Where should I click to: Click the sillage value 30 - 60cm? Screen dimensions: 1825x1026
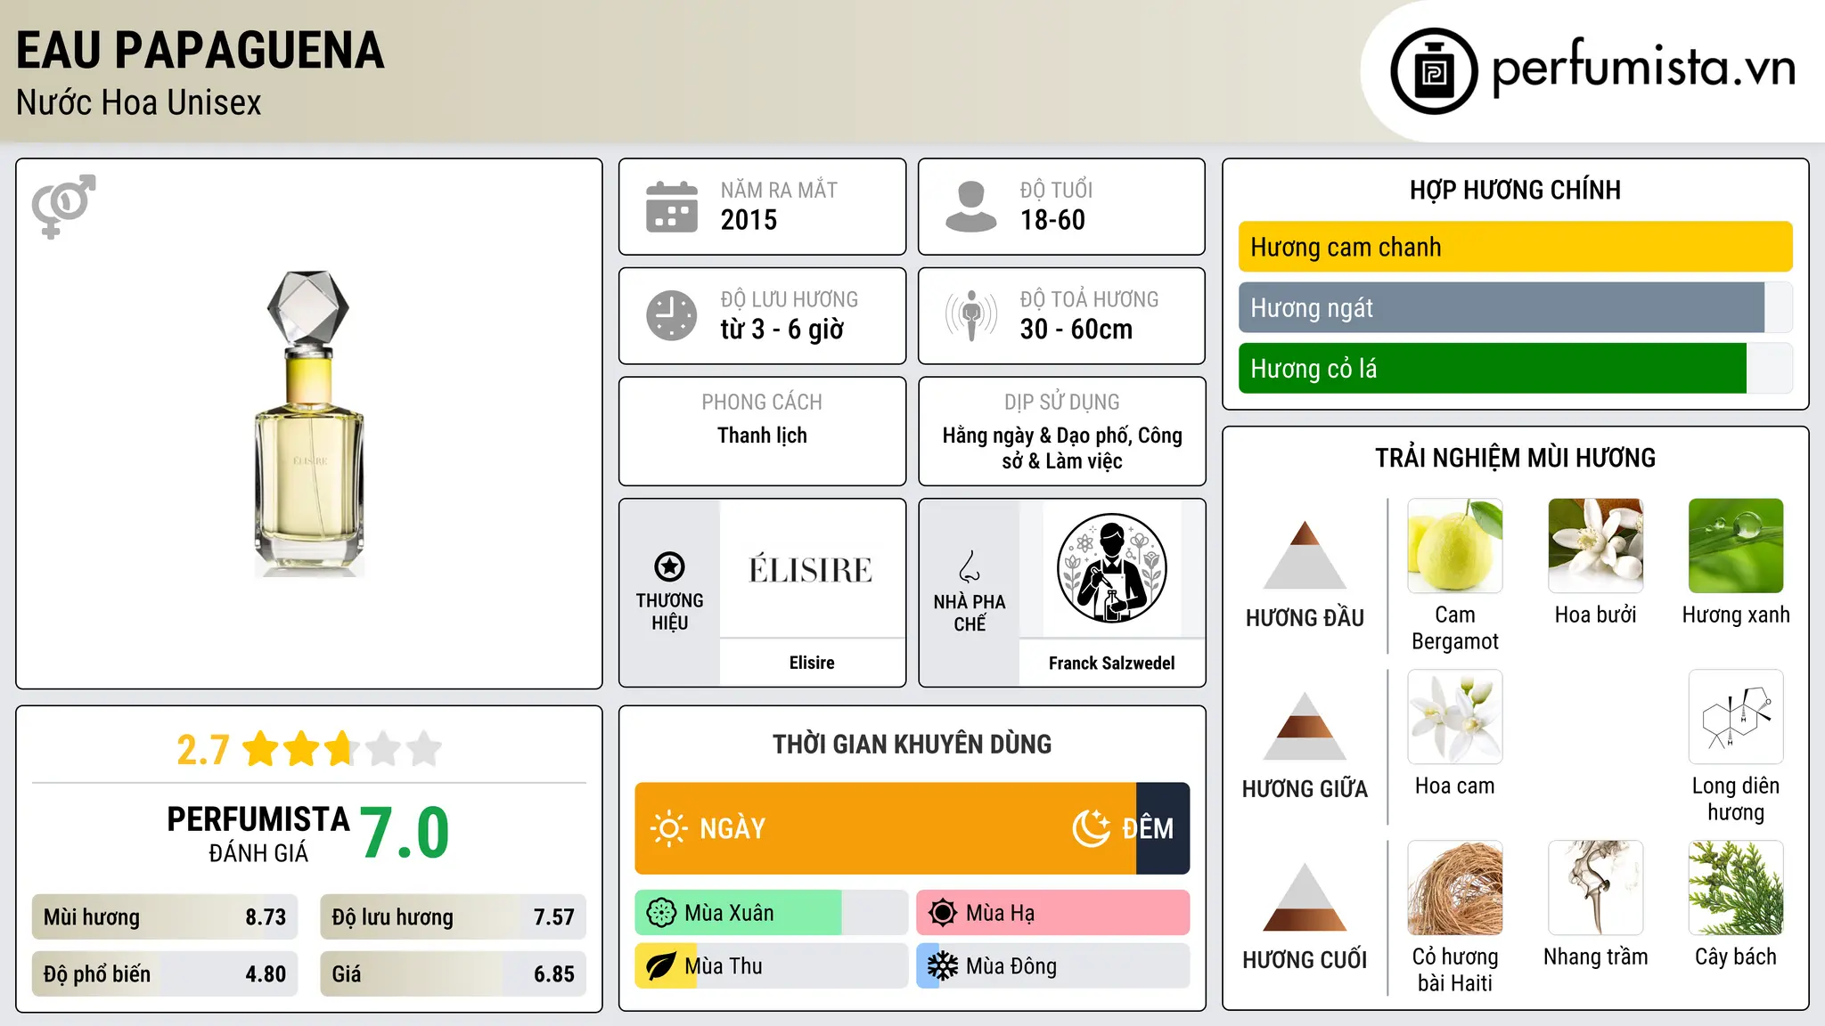[x=1076, y=330]
